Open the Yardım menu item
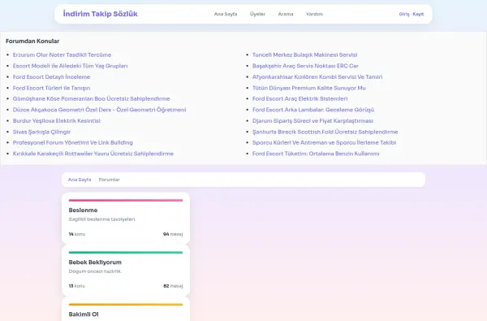The height and width of the screenshot is (321, 487). click(314, 14)
